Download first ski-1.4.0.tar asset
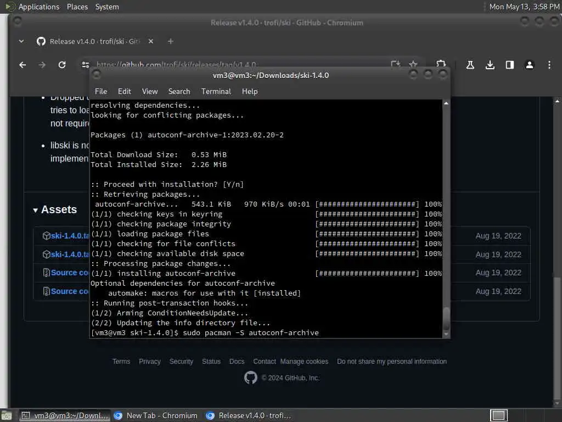This screenshot has width=562, height=422. click(70, 236)
